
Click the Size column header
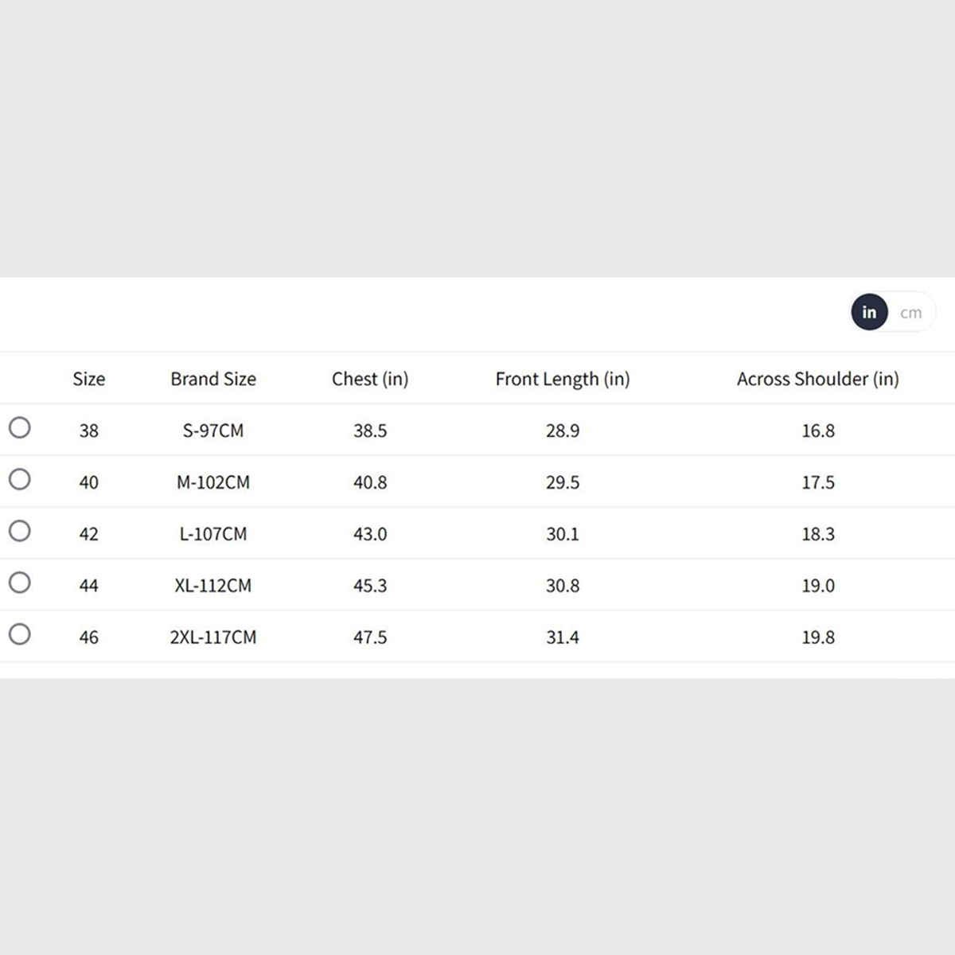[x=88, y=379]
